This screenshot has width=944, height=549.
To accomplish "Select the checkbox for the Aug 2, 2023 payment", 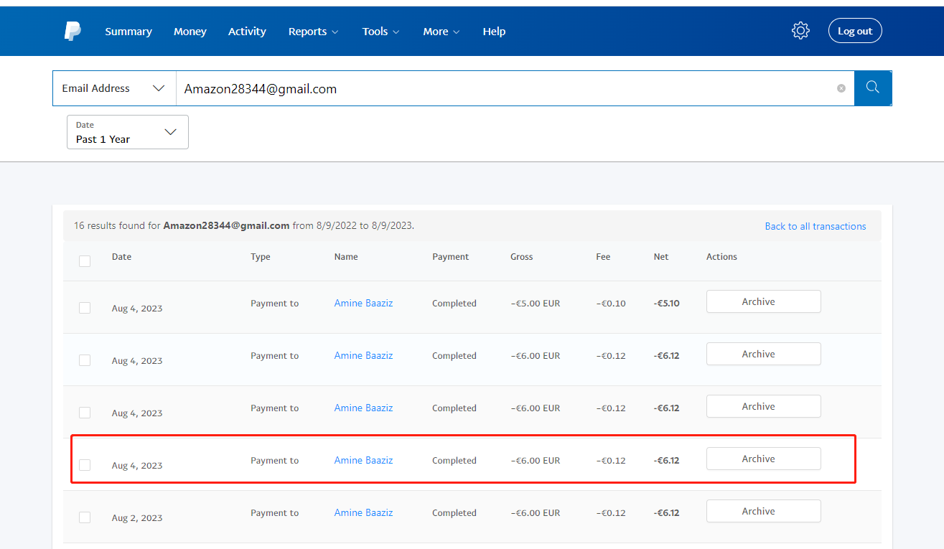I will [85, 517].
